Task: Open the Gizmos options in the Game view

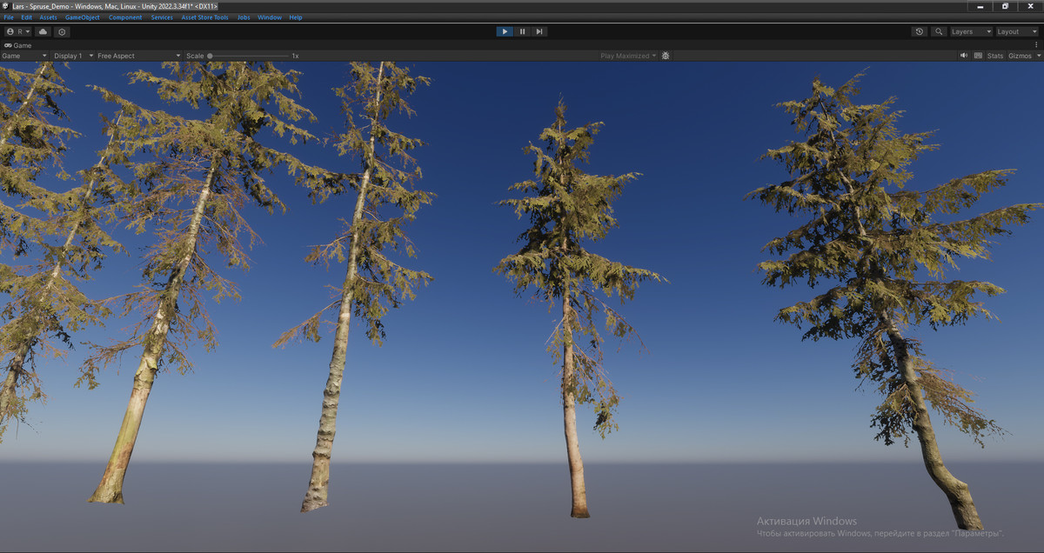Action: pyautogui.click(x=1020, y=55)
